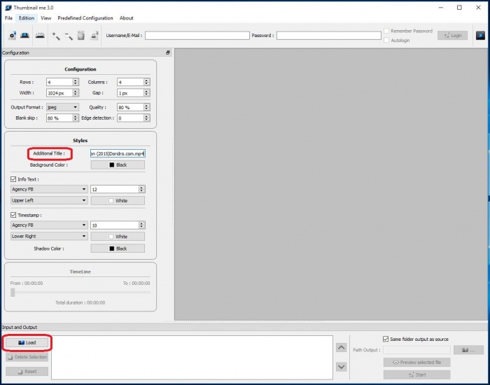Move selected file down with arrow button
Image resolution: width=490 pixels, height=385 pixels.
point(341,366)
